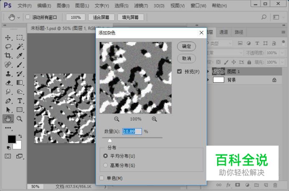
Task: Reset default foreground and background colors
Action: pos(8,148)
